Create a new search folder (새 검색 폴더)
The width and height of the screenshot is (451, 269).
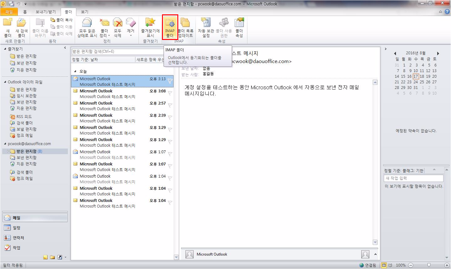coord(22,27)
